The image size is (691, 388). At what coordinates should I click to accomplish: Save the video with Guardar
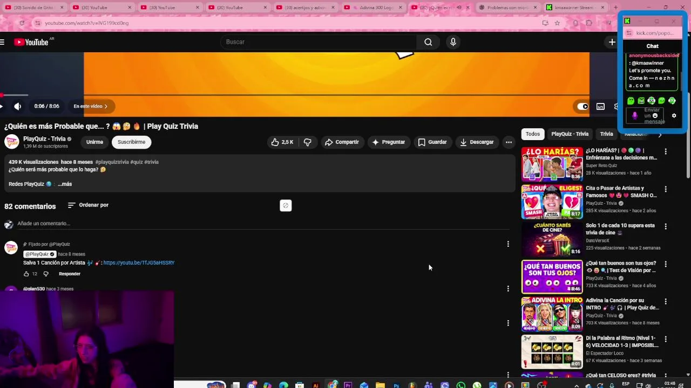(x=432, y=142)
